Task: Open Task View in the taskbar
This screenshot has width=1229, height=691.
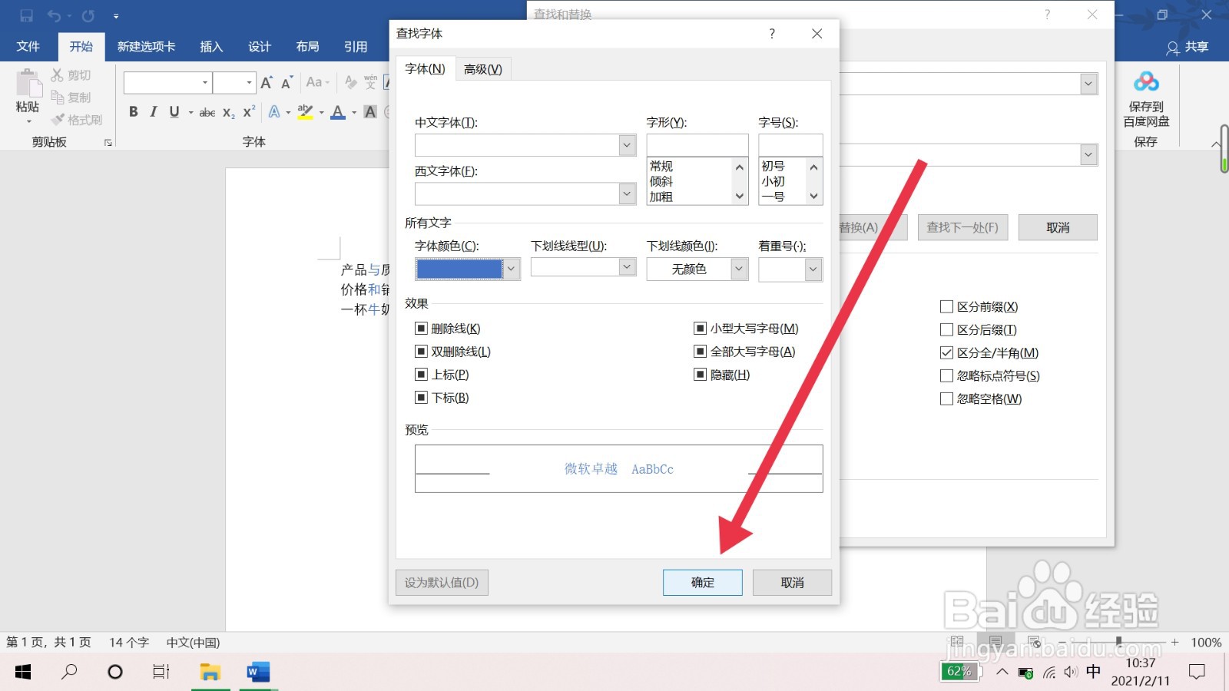Action: pyautogui.click(x=161, y=672)
